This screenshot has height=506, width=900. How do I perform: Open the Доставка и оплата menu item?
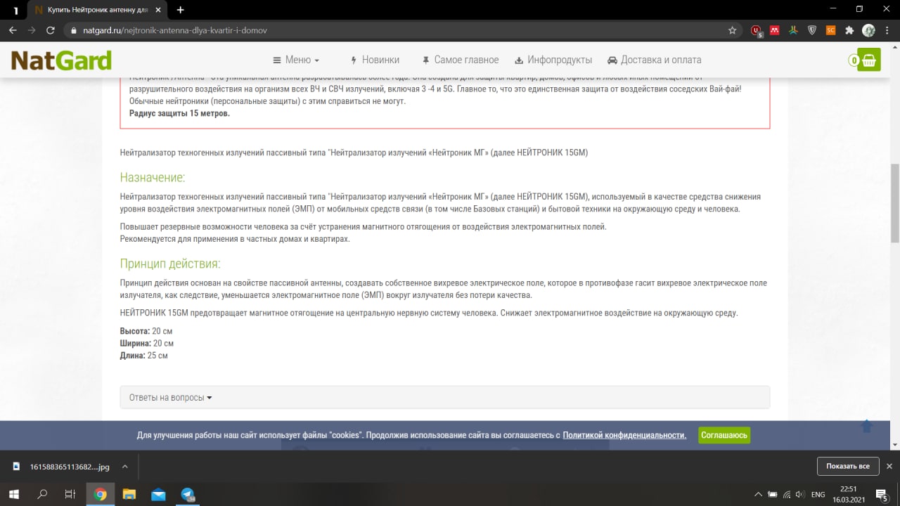[x=655, y=60]
